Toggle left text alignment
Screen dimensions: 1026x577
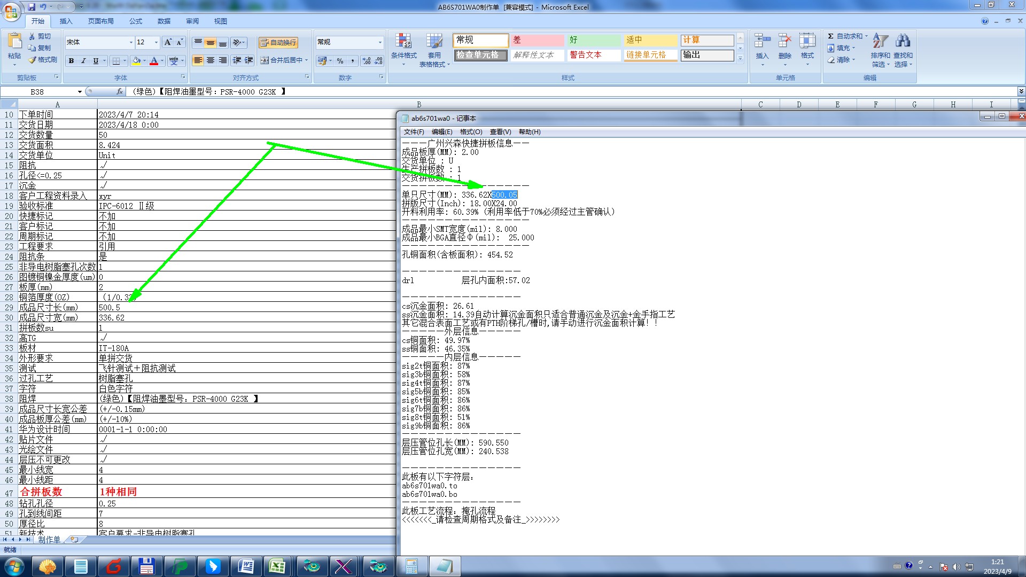pyautogui.click(x=198, y=60)
